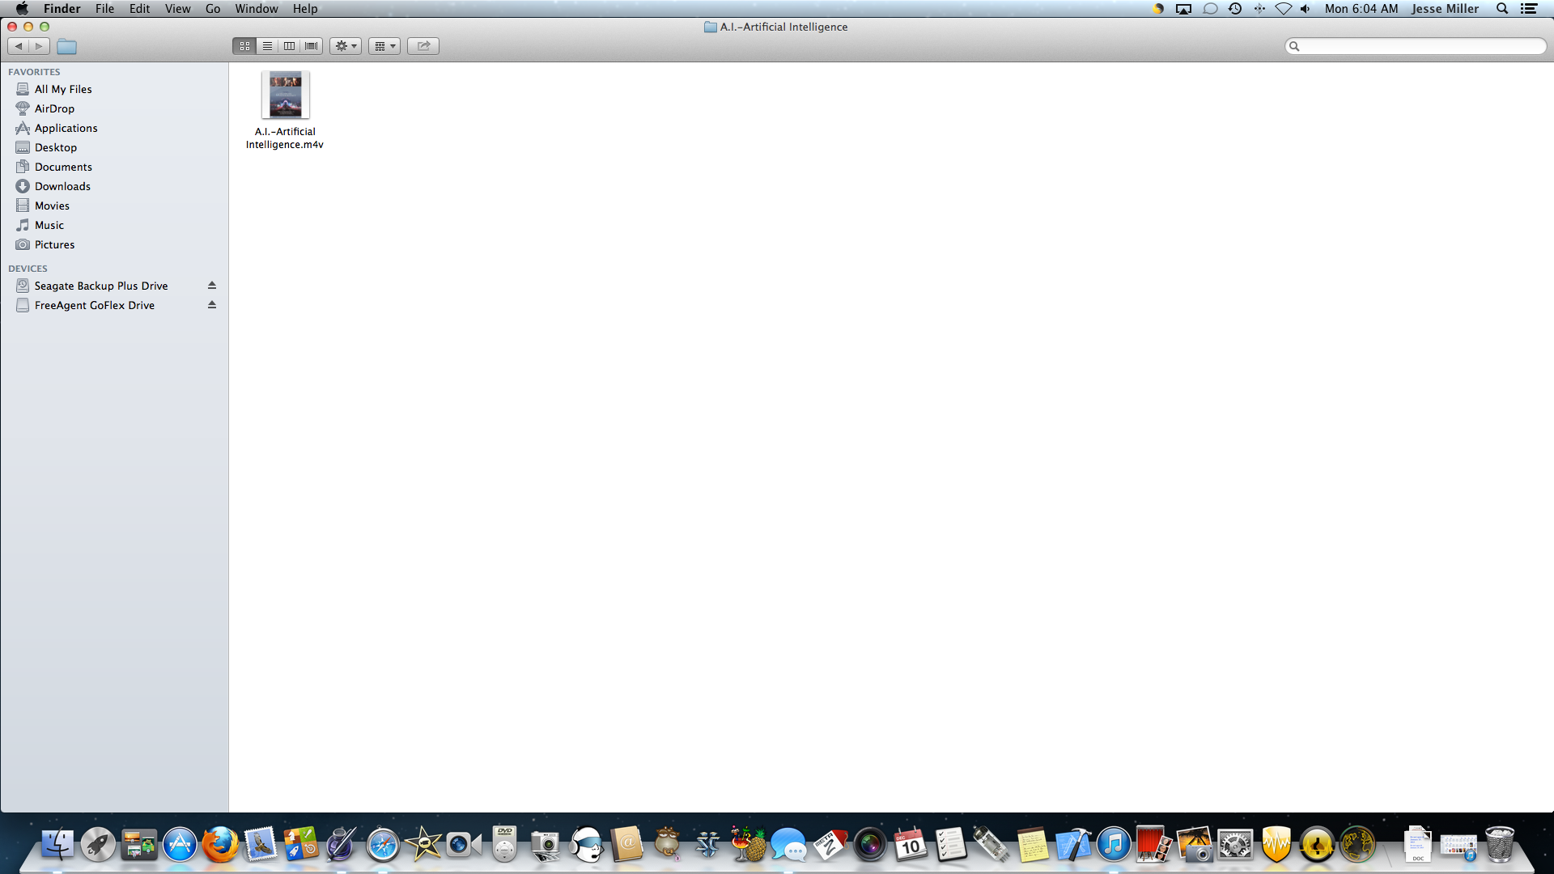Switch to Cover Flow view

(x=312, y=46)
